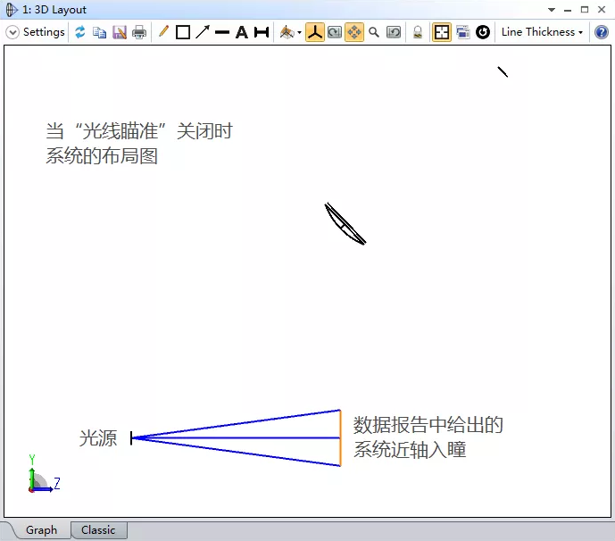
Task: Click the text '系统近轴入瞳'
Action: 410,450
